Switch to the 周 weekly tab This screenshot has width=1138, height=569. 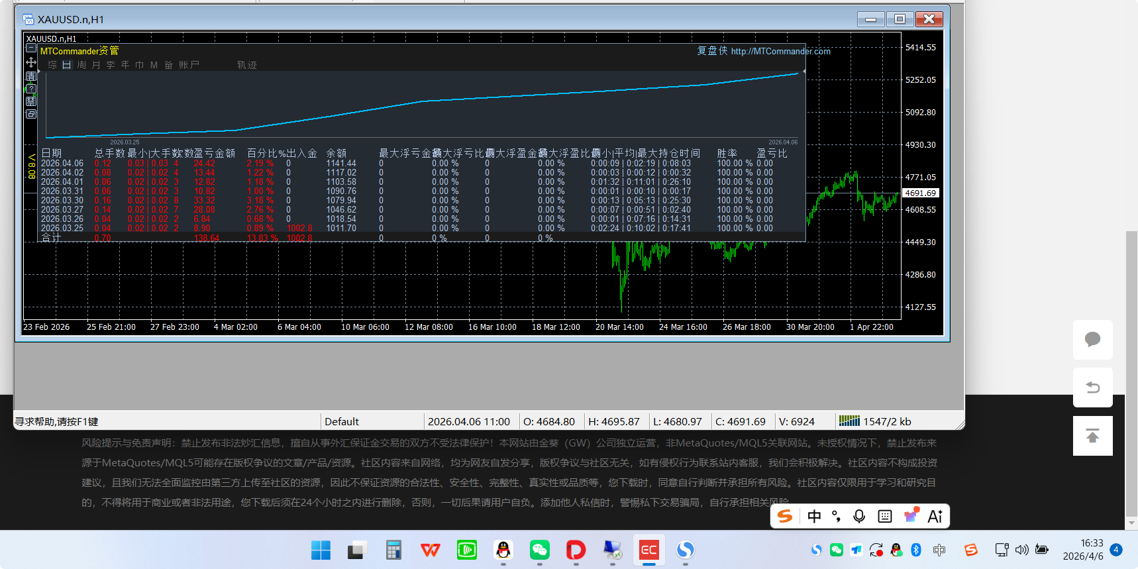click(81, 65)
